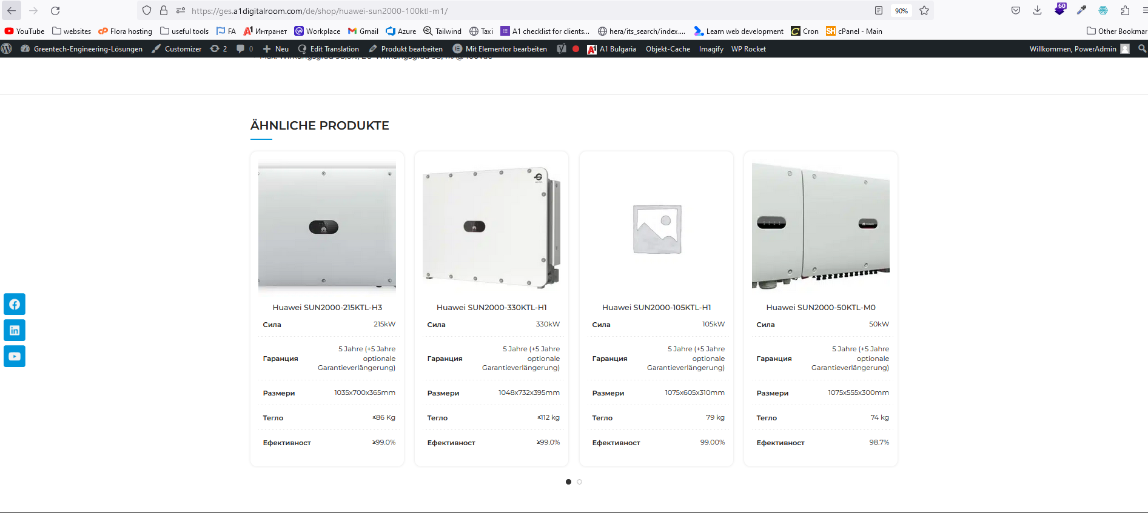Click the 1035x700x365mm dimensions value
The image size is (1148, 513).
point(364,392)
